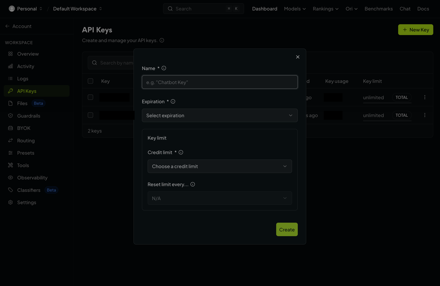Click the Personal account avatar icon

(x=12, y=8)
